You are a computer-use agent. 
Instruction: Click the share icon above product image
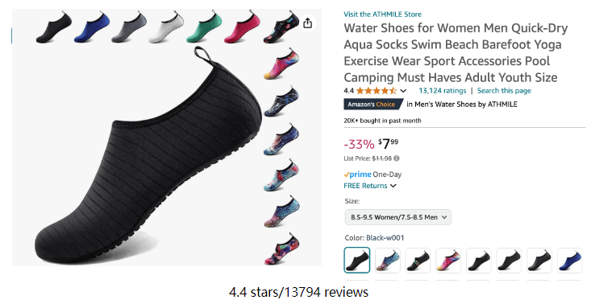coord(307,23)
